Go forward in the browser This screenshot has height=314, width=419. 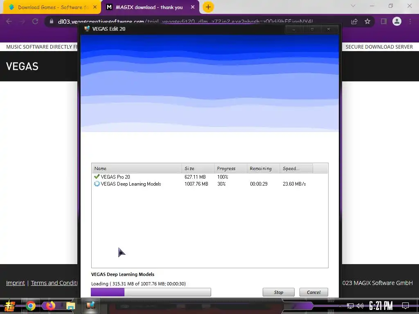[22, 21]
